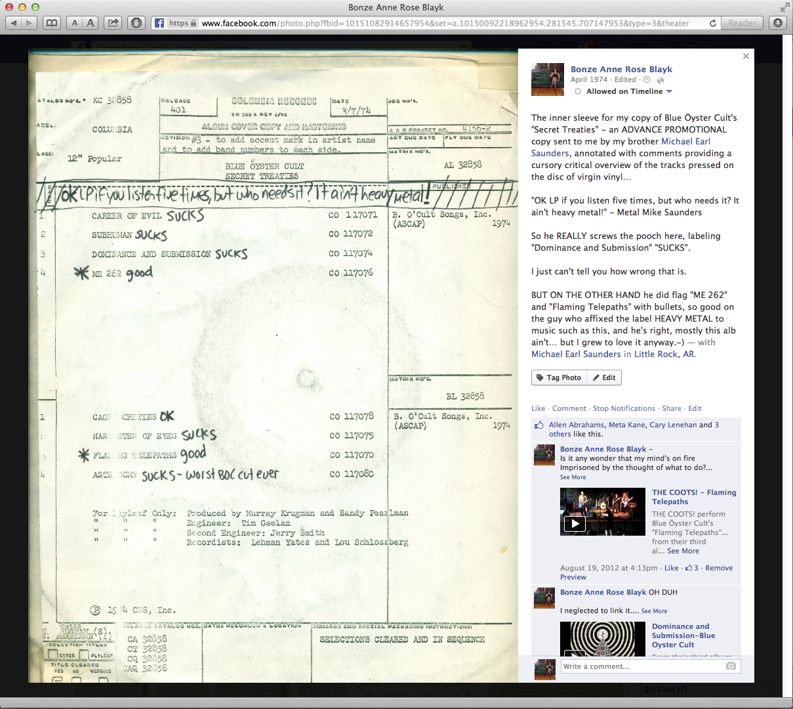
Task: Click the Like link under the photo
Action: pyautogui.click(x=538, y=408)
